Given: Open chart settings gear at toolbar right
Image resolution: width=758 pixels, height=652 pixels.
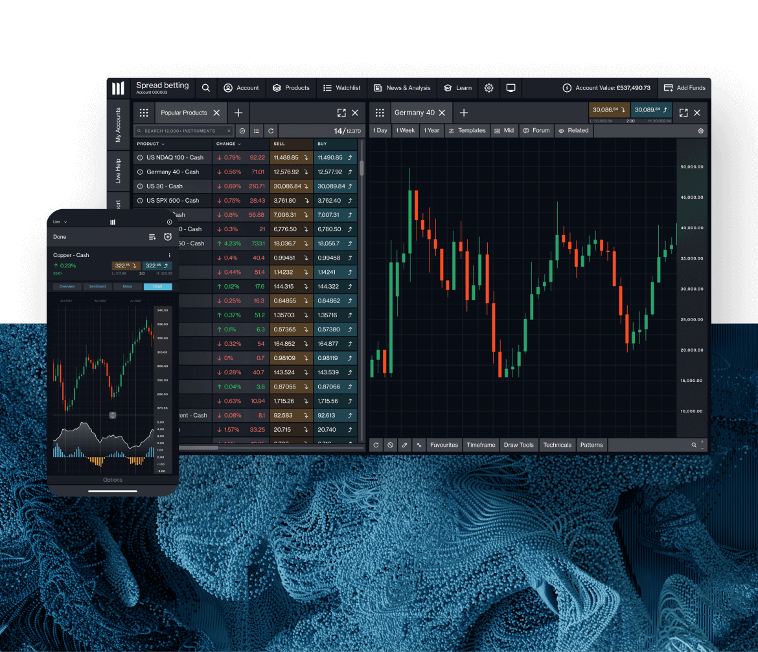Looking at the screenshot, I should [x=700, y=131].
